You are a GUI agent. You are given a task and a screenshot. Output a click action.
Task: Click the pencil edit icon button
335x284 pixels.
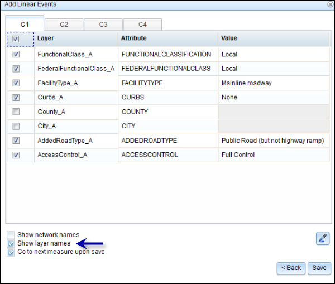pyautogui.click(x=322, y=238)
